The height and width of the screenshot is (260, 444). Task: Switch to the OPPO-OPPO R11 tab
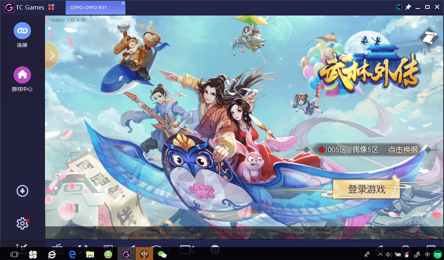pyautogui.click(x=95, y=7)
